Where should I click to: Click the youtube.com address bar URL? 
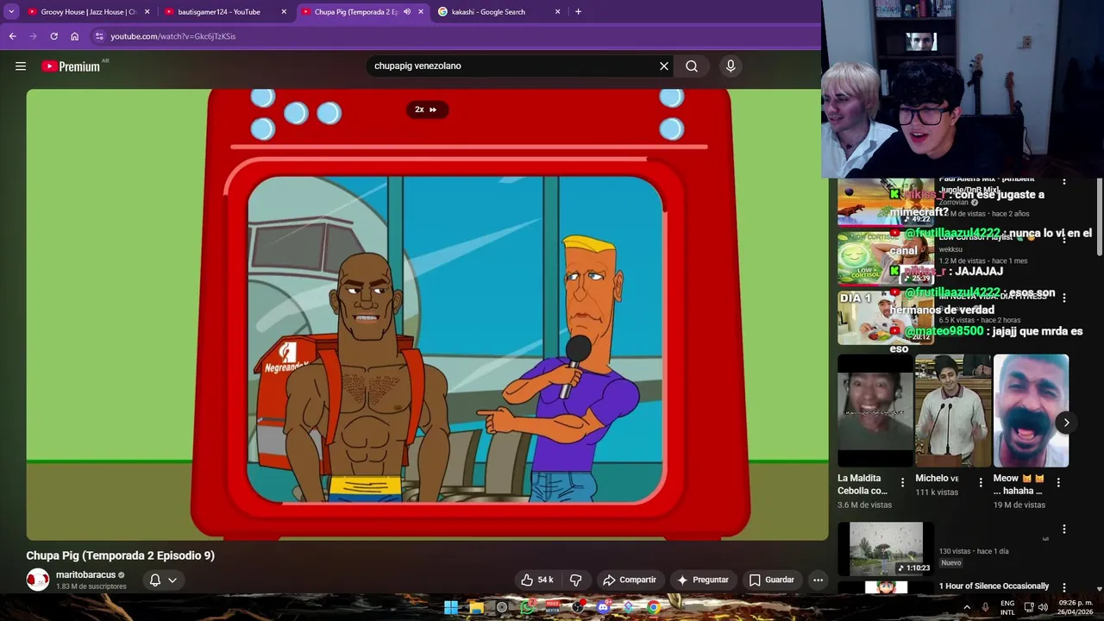[x=172, y=36]
